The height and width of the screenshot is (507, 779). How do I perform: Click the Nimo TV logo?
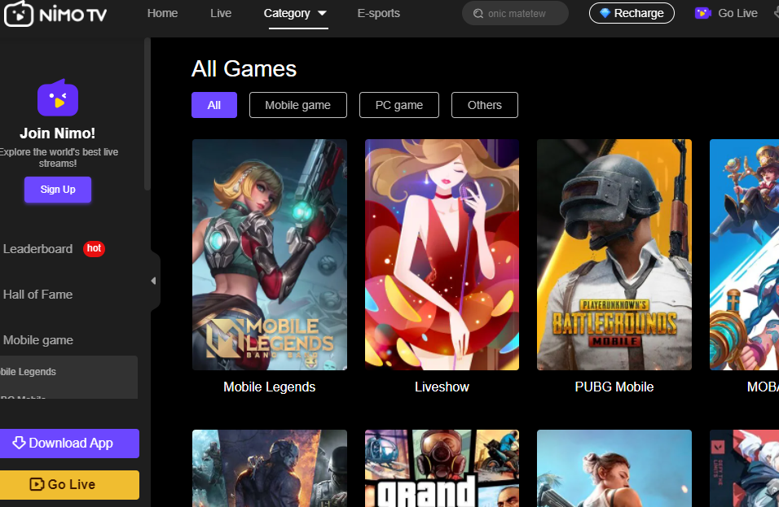[55, 13]
